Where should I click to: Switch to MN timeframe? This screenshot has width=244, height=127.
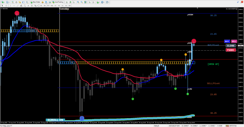pos(70,5)
